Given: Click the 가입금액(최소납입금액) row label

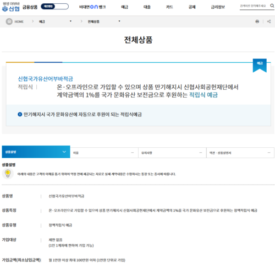Looking at the screenshot, I should point(21,260).
